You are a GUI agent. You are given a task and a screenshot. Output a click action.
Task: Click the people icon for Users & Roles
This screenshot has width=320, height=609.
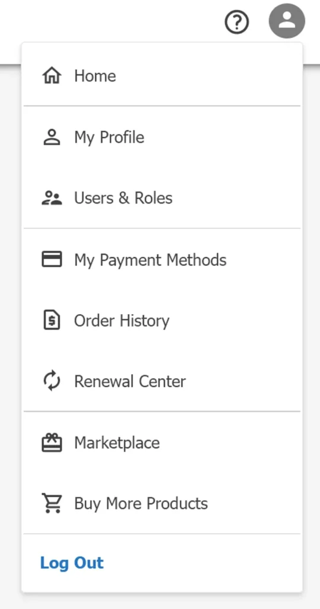tap(52, 198)
